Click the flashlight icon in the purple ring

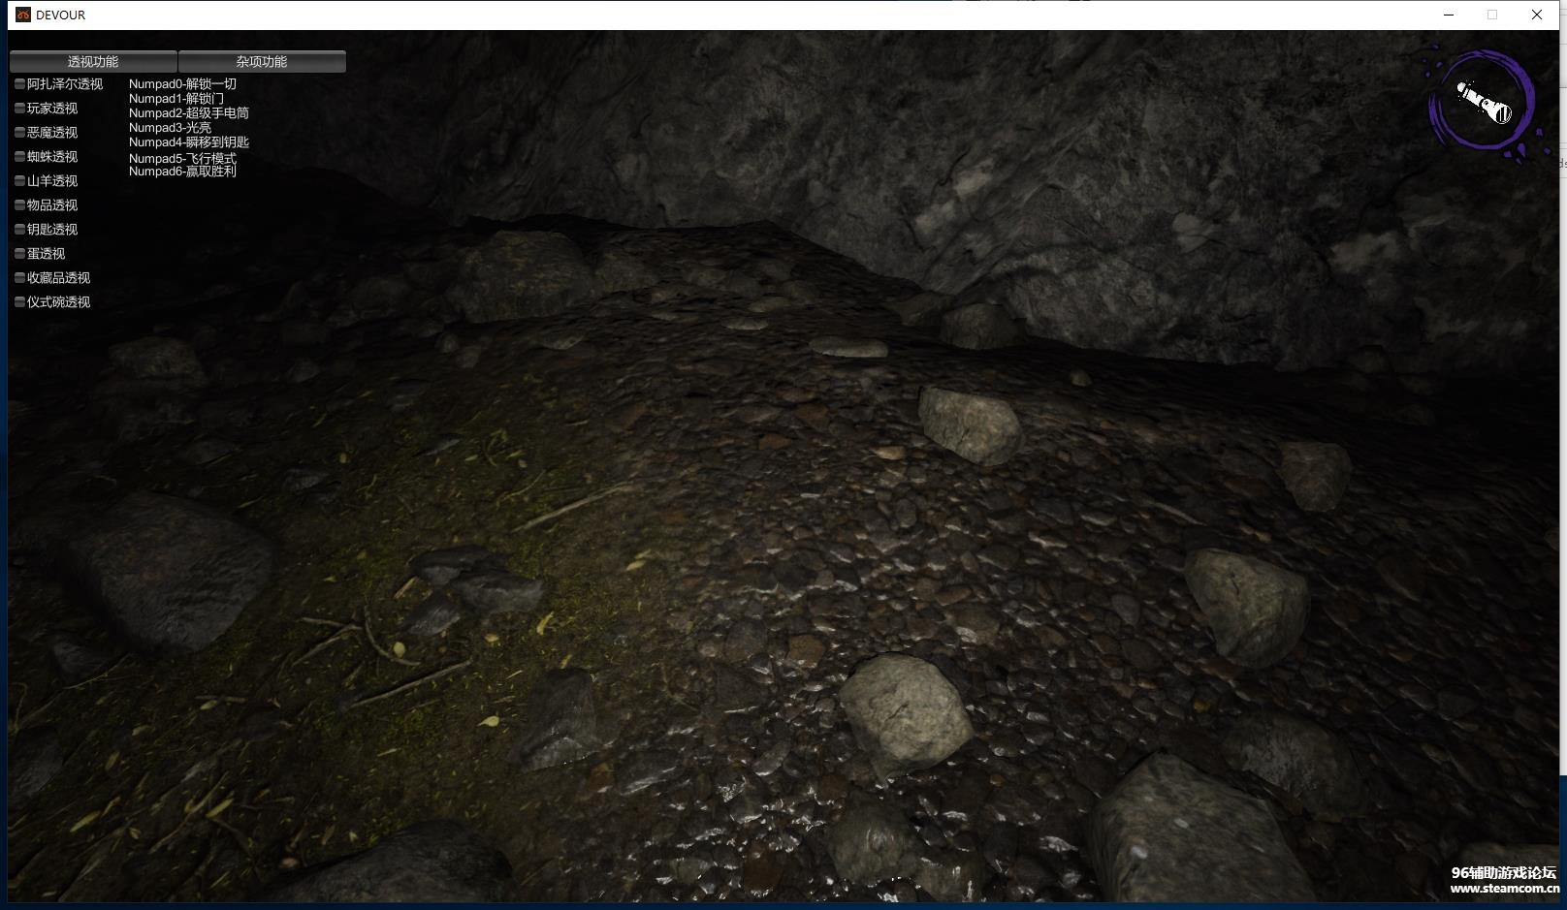(1483, 103)
